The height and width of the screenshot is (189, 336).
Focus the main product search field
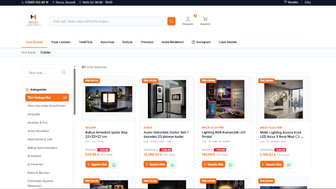pos(108,21)
